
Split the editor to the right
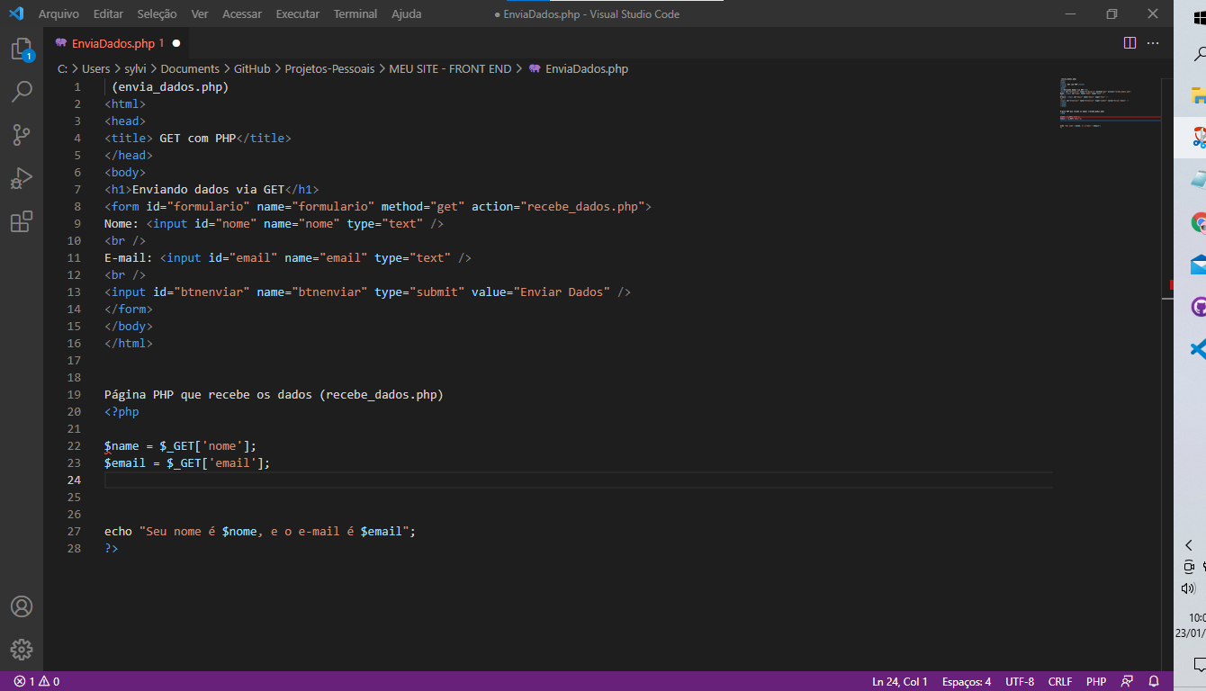click(1130, 42)
